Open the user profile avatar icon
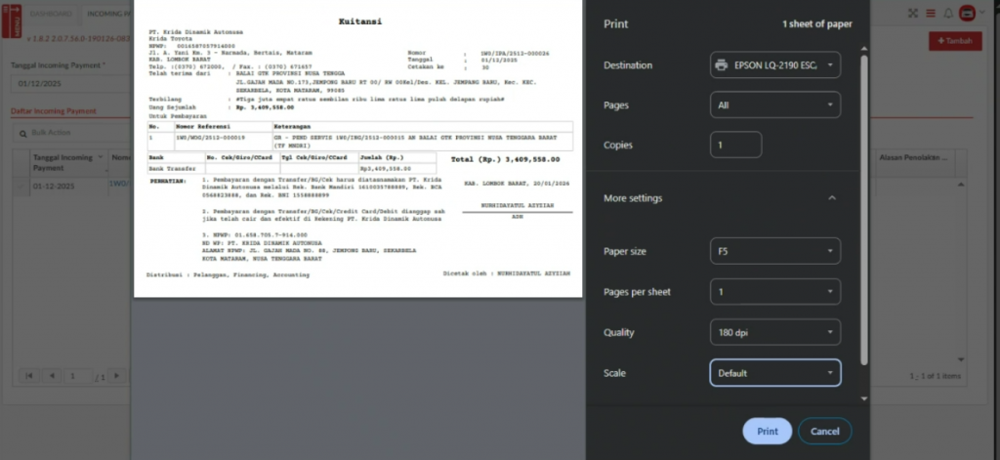Screen dimensions: 1000x460 [x=967, y=14]
